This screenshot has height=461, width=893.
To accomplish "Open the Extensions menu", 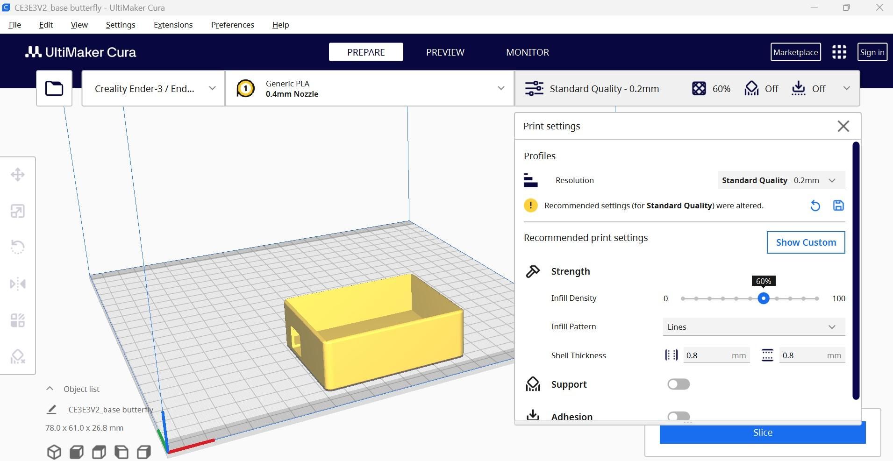I will pos(173,25).
